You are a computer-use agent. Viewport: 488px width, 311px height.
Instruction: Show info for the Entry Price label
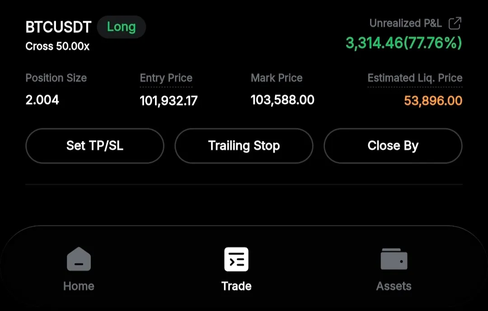(x=166, y=78)
